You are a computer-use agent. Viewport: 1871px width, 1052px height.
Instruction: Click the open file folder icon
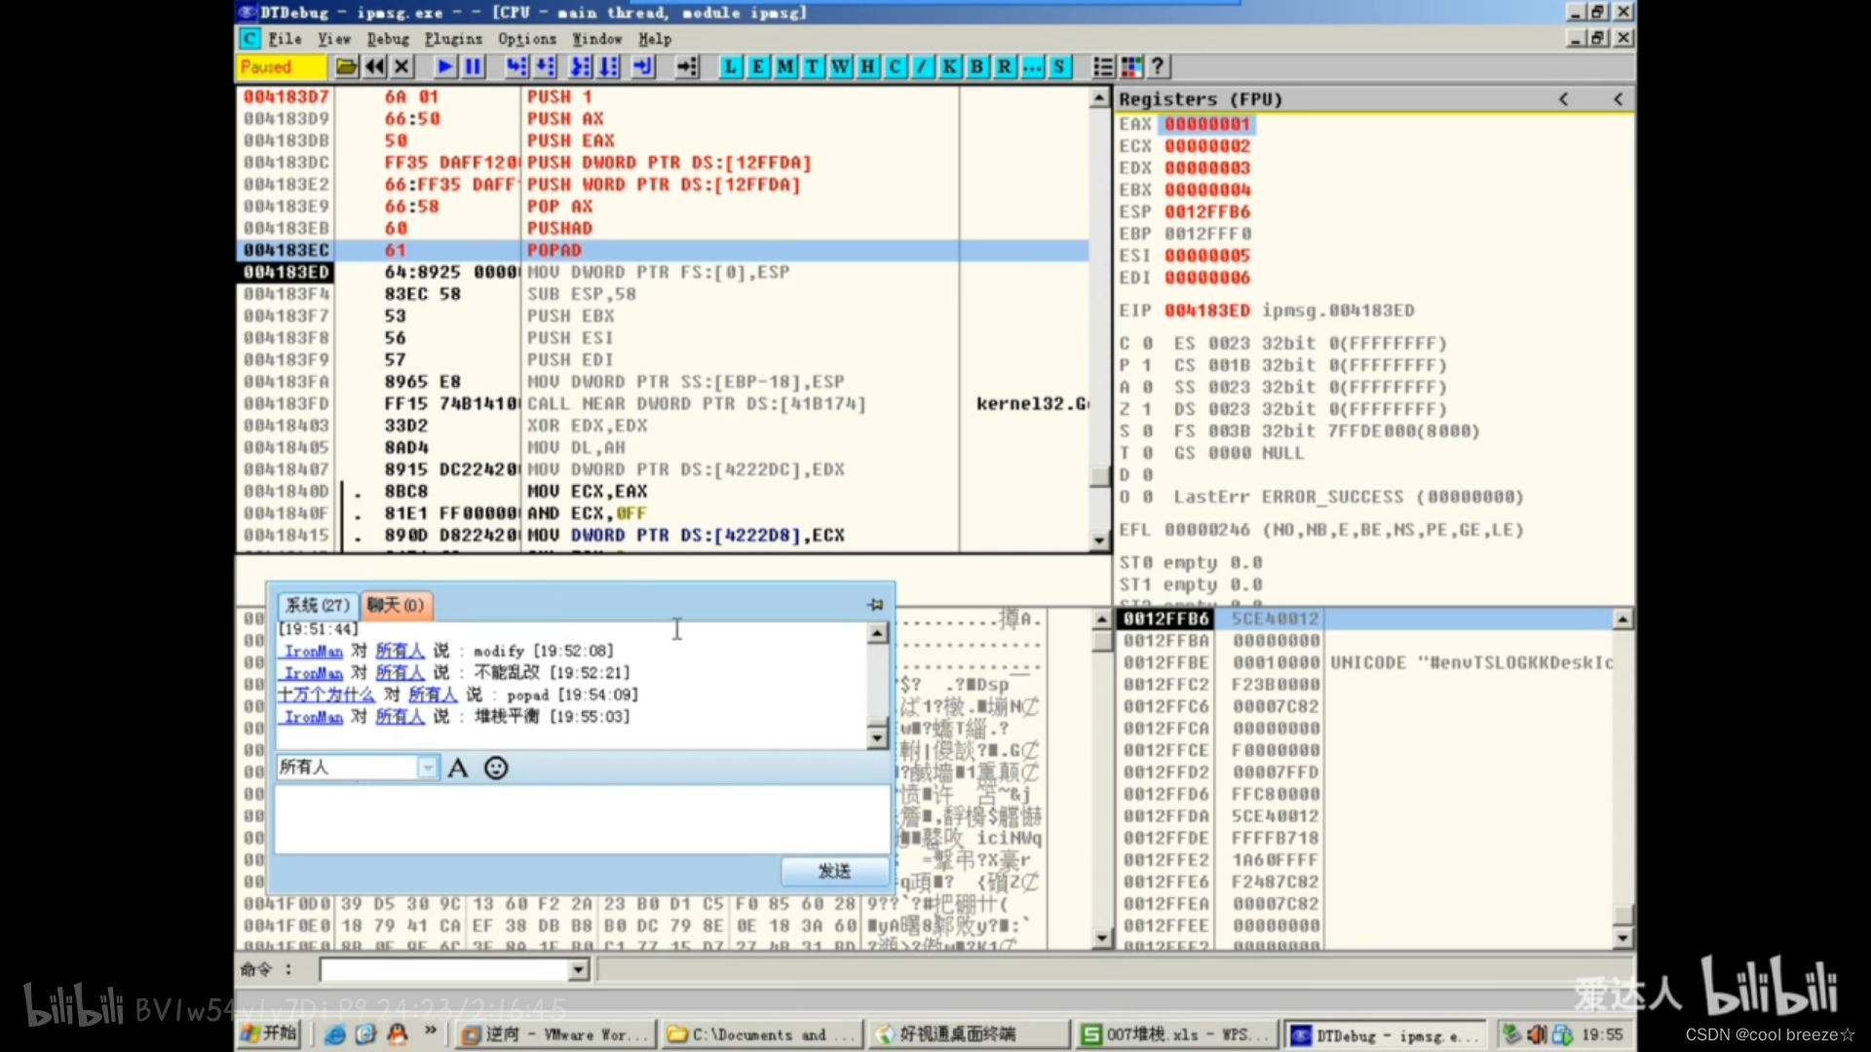pos(346,66)
